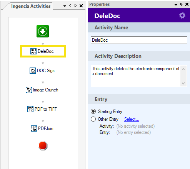Click the red stop node icon
Screen dimensions: 190x169
(43, 146)
